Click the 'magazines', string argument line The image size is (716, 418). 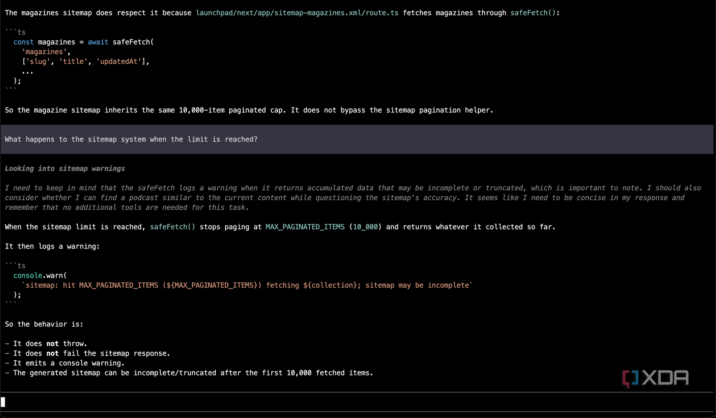pos(46,52)
